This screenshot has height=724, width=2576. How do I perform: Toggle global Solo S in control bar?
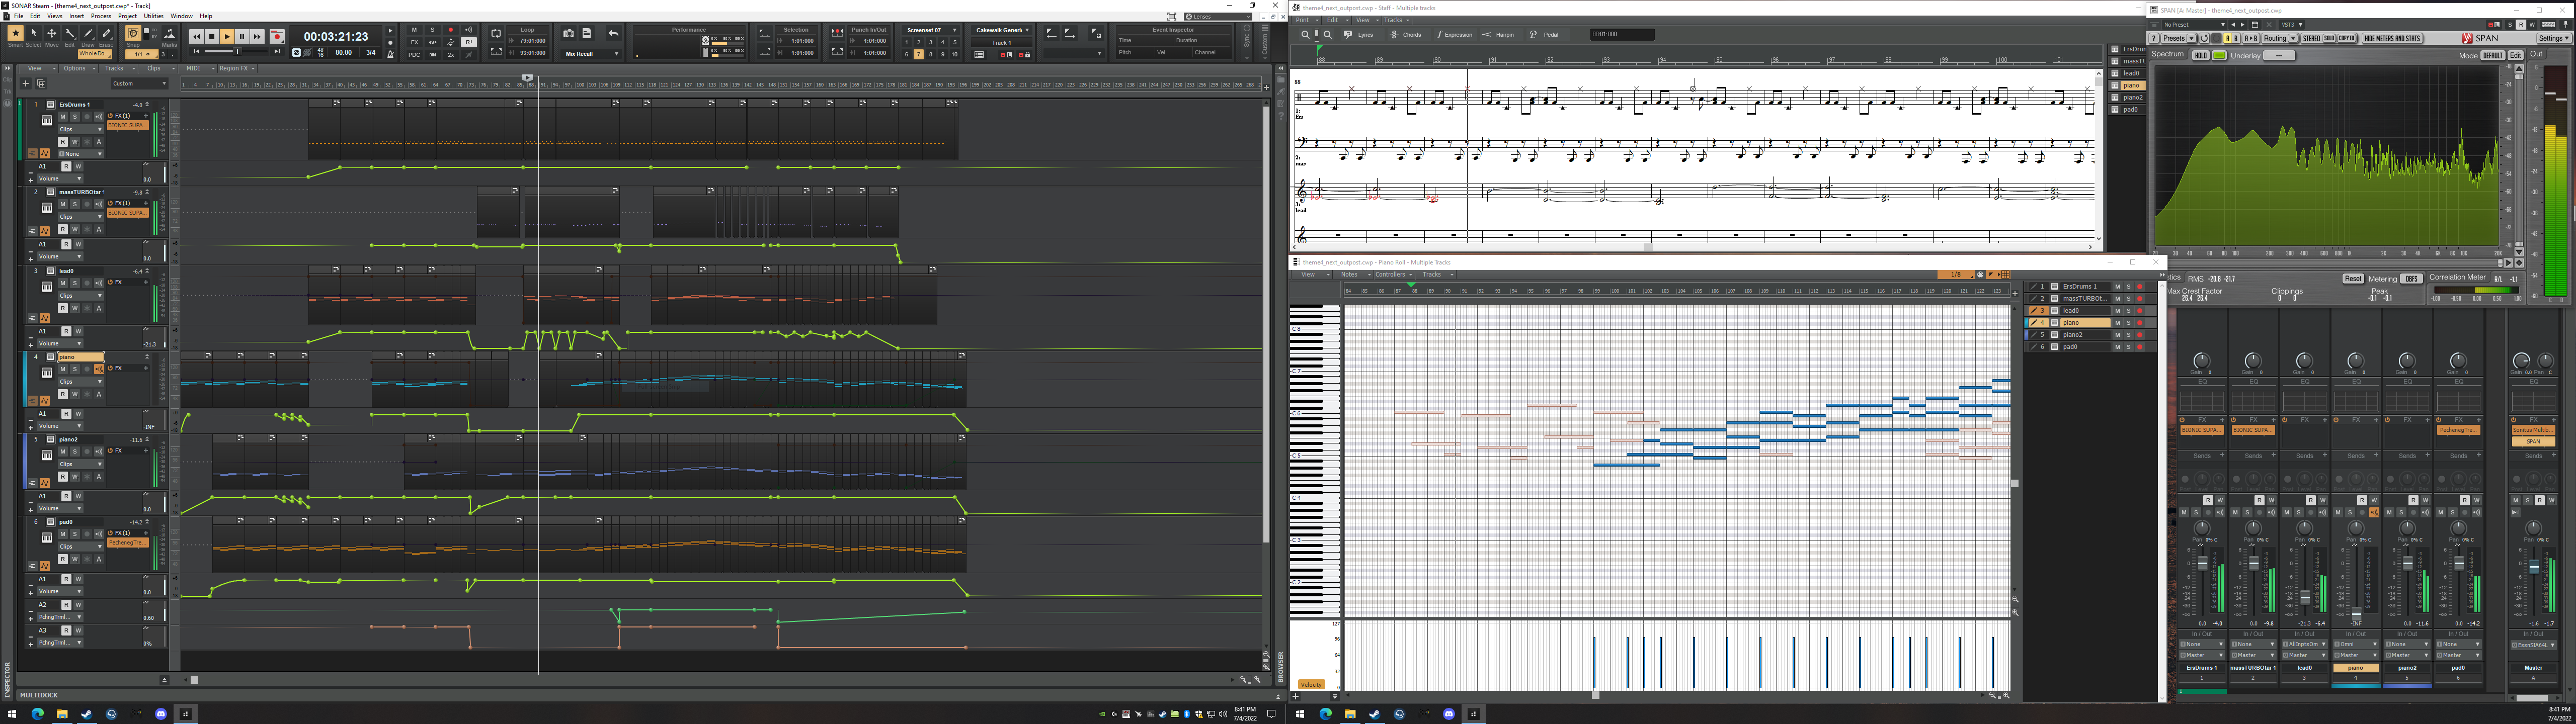click(x=432, y=30)
